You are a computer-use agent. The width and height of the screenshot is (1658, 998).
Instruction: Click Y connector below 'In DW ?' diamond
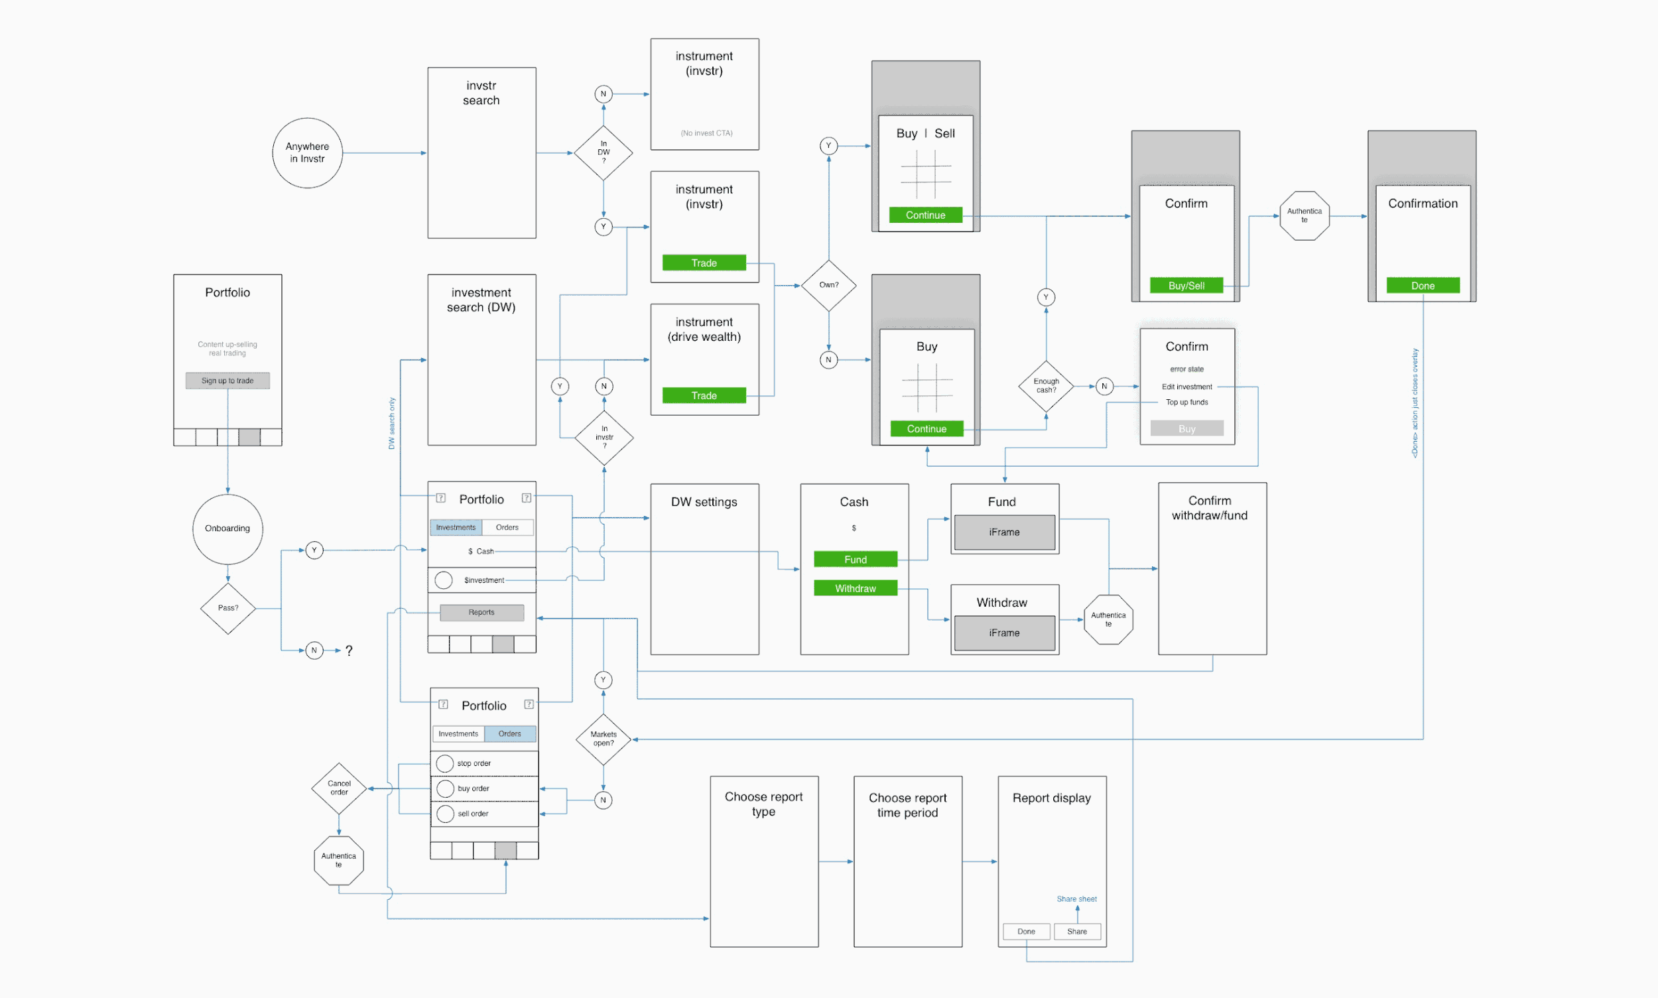tap(604, 227)
